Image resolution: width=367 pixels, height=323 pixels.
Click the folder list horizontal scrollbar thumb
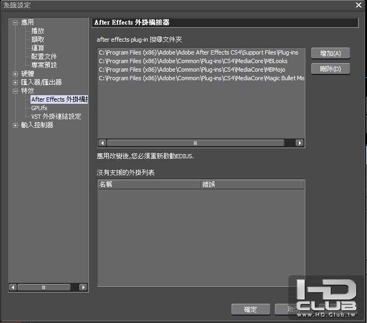[x=196, y=143]
